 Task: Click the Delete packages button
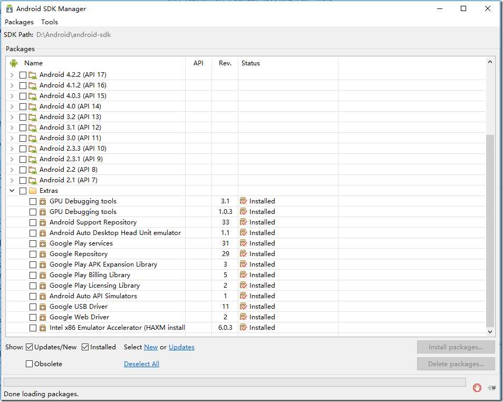pyautogui.click(x=456, y=364)
